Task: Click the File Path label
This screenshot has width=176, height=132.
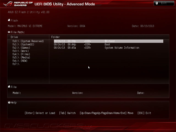Action: coord(18,32)
